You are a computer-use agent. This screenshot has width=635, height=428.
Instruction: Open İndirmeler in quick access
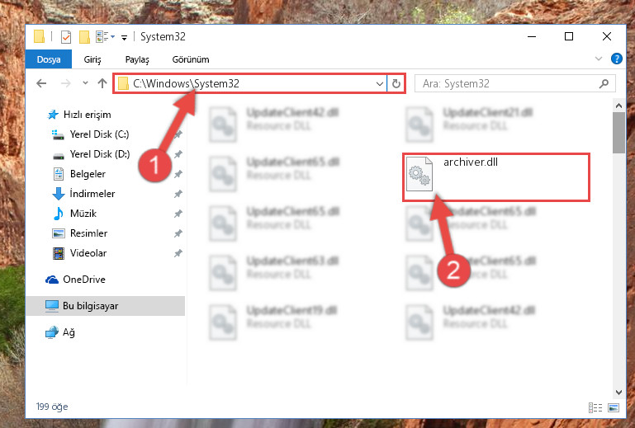(x=92, y=194)
